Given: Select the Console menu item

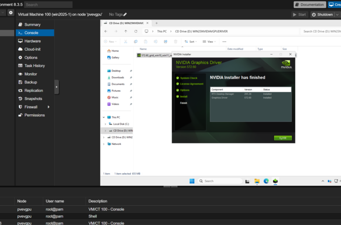Looking at the screenshot, I should (x=35, y=33).
